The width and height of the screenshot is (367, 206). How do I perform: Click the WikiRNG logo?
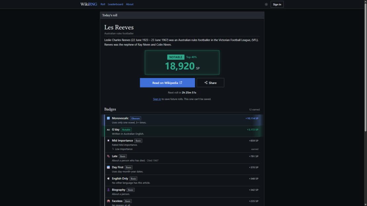89,4
